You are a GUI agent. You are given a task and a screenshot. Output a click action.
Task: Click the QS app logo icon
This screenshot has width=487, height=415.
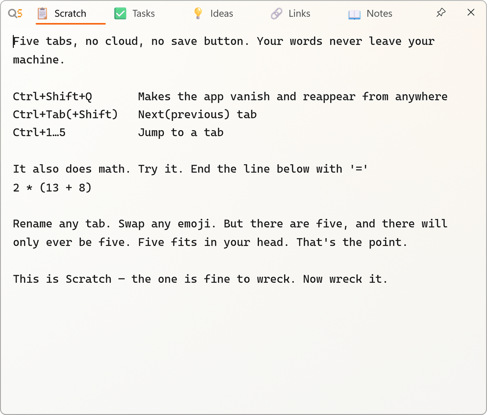coord(15,13)
